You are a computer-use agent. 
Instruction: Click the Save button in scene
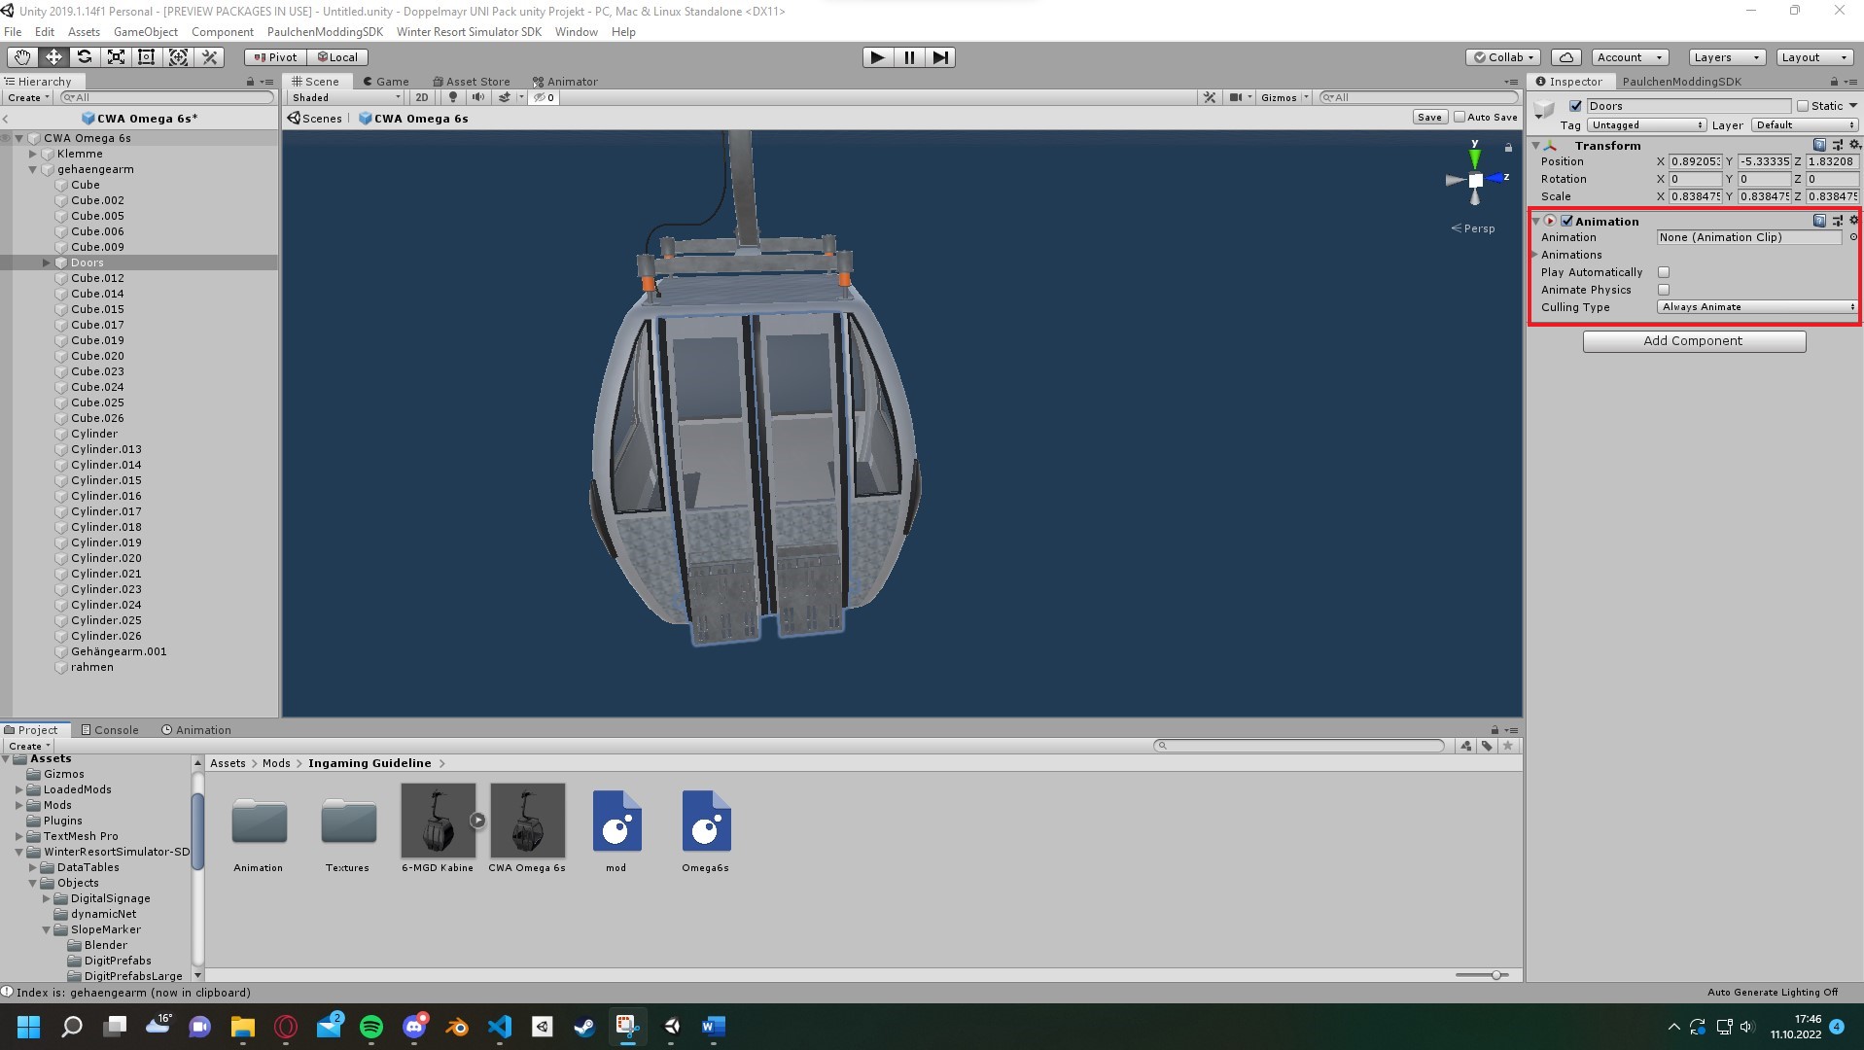pyautogui.click(x=1428, y=118)
